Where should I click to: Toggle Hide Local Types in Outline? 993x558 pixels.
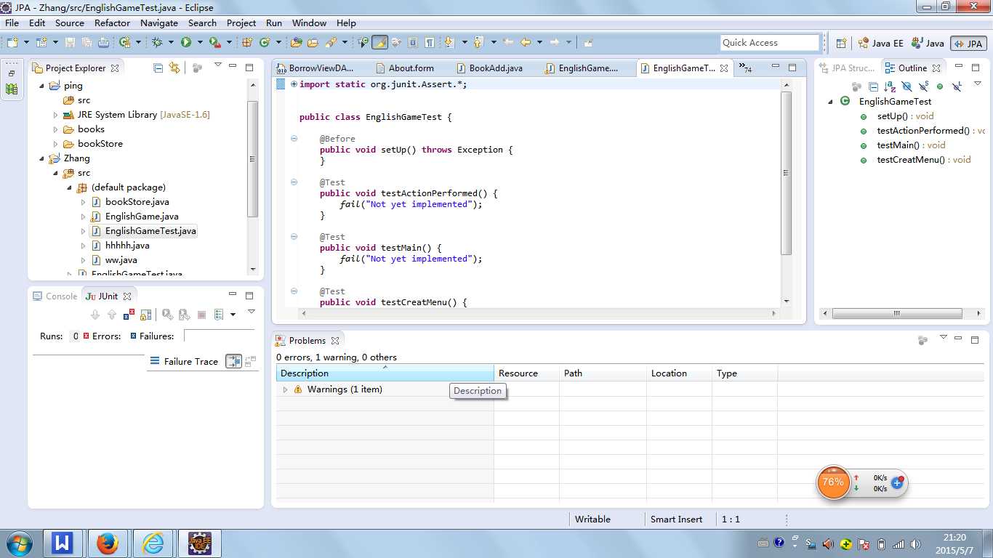957,86
